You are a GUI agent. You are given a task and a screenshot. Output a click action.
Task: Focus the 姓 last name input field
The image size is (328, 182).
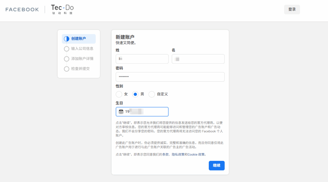pyautogui.click(x=142, y=59)
